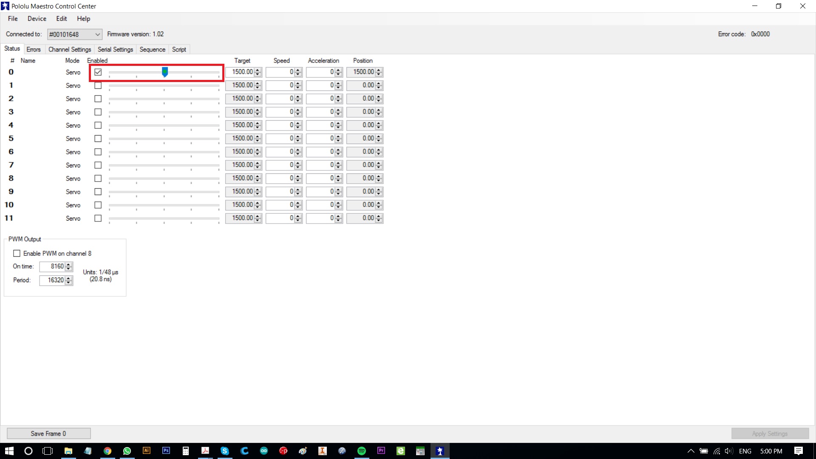Launch Google Chrome from the taskbar
The image size is (816, 459).
pos(108,451)
